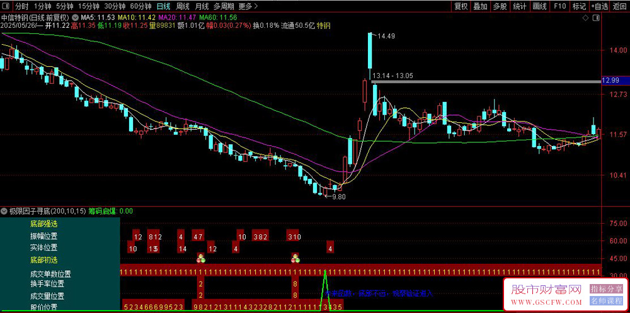Click the 极限因子寻底(200,10,15) indicator title
This screenshot has height=313, width=630.
click(x=47, y=210)
